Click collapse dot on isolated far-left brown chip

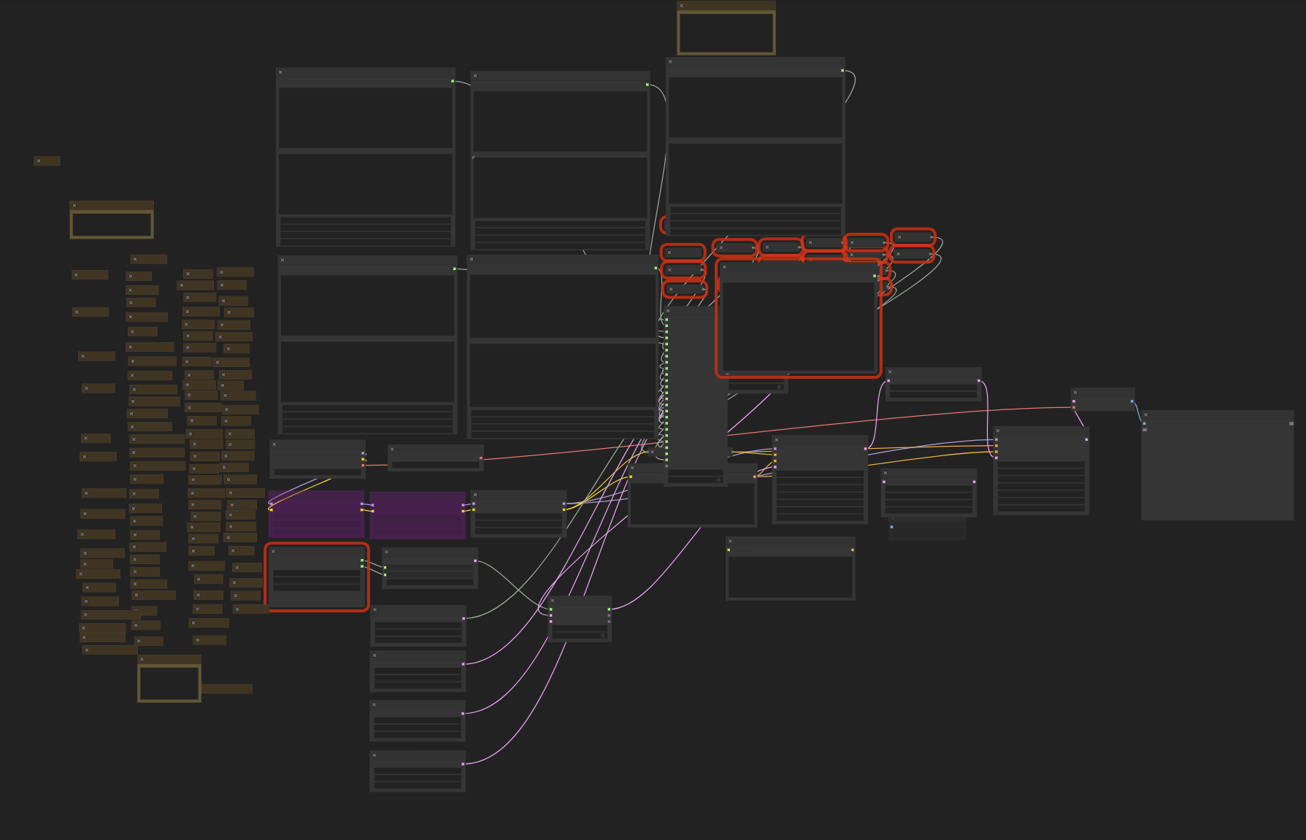[x=39, y=161]
